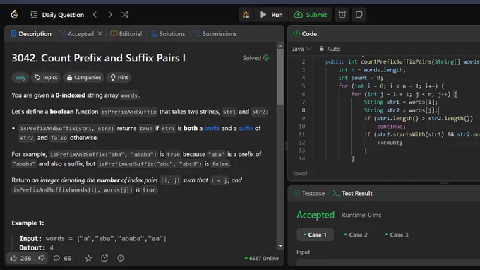Select Case 3 result

pyautogui.click(x=397, y=235)
